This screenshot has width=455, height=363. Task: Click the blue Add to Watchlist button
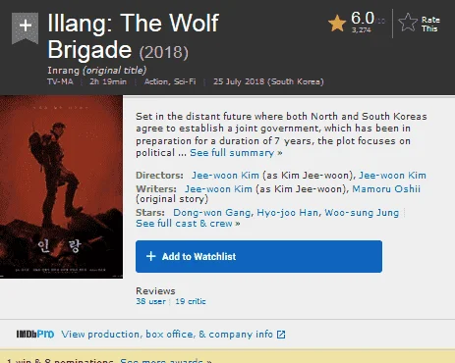tap(258, 256)
